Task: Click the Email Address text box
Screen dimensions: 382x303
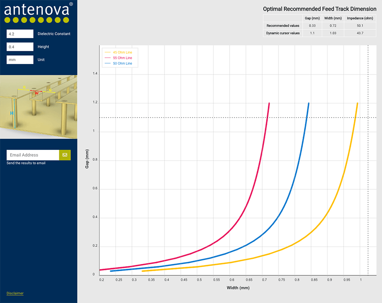Action: pyautogui.click(x=33, y=155)
